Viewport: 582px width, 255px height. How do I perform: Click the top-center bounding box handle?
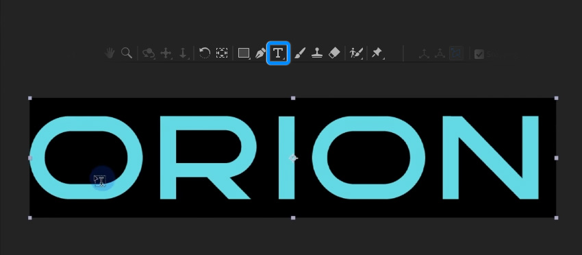(x=293, y=98)
